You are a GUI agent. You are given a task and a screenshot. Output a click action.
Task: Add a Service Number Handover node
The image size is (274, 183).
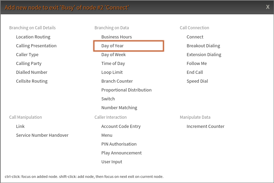tap(42, 135)
